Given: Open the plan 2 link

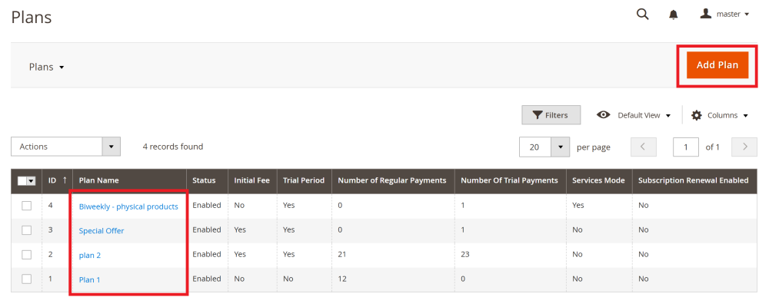Looking at the screenshot, I should (x=90, y=255).
